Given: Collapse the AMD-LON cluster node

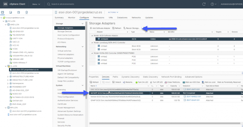Looking at the screenshot, I should point(6,24).
